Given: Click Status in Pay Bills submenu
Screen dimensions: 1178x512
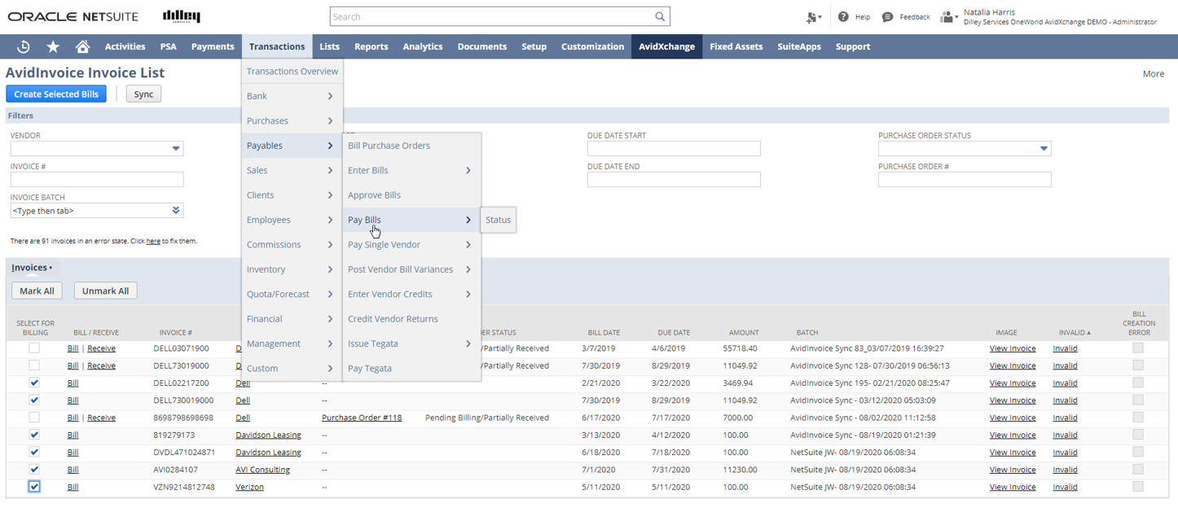Looking at the screenshot, I should (x=498, y=220).
